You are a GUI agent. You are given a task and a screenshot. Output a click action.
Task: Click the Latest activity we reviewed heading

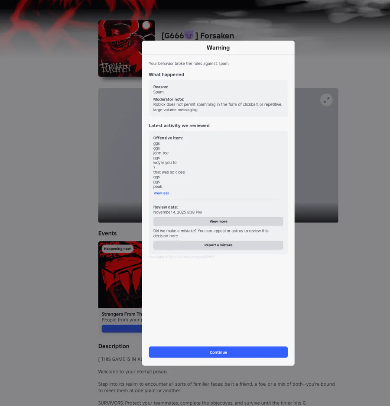point(179,126)
